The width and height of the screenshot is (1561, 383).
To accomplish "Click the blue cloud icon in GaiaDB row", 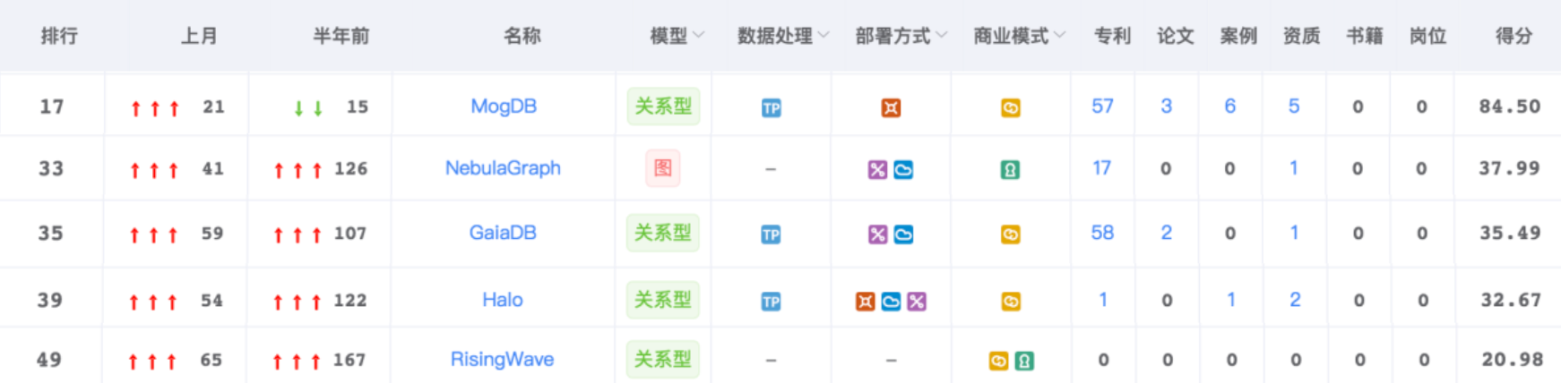I will (903, 234).
